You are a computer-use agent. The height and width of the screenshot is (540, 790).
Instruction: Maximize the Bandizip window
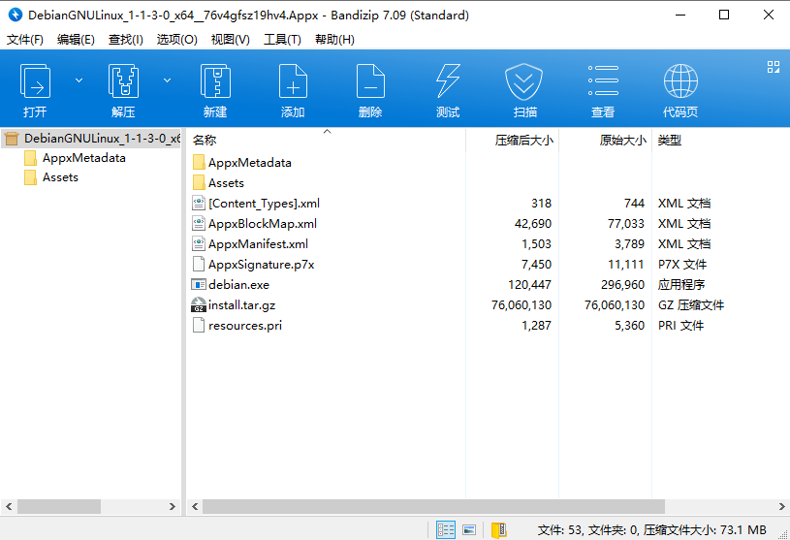click(724, 15)
